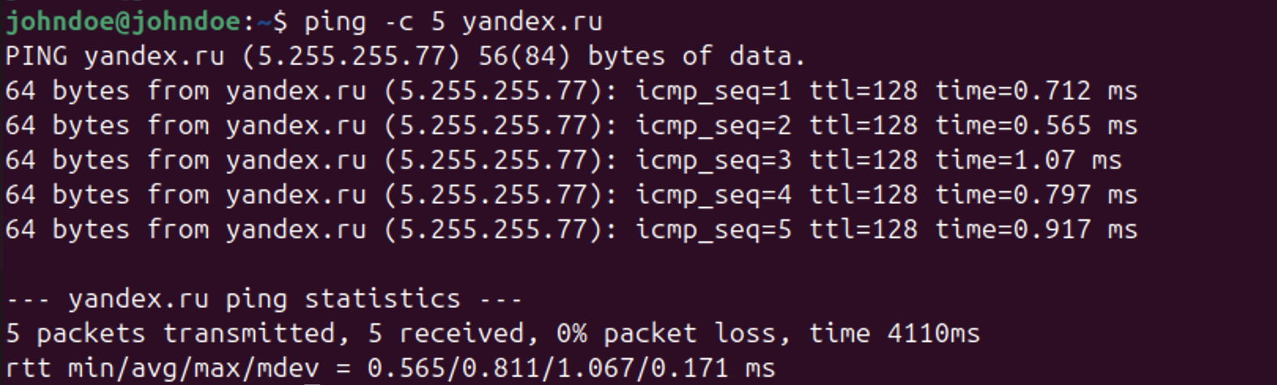Click '5 packets transmitted' text
This screenshot has height=385, width=1277.
pyautogui.click(x=171, y=334)
